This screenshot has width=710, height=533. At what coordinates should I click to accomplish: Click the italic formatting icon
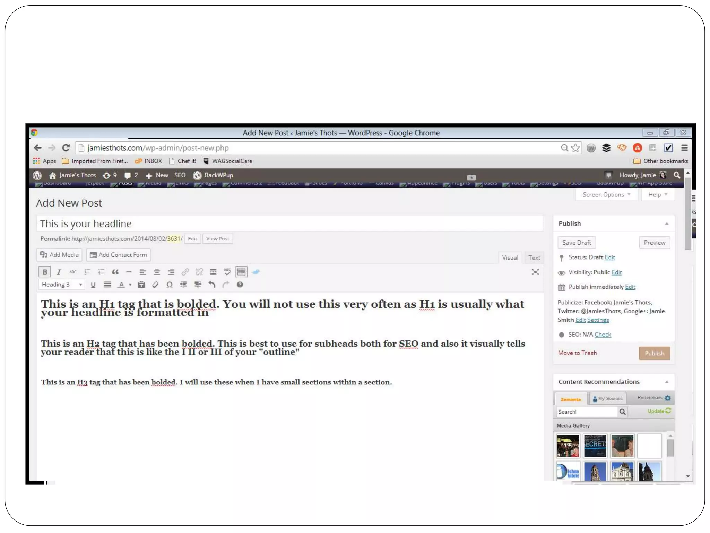coord(59,272)
